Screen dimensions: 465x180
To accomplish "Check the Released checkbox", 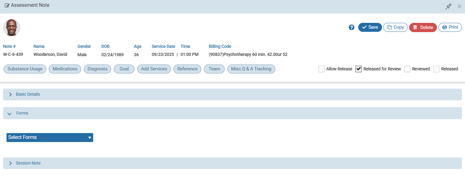I will 436,69.
